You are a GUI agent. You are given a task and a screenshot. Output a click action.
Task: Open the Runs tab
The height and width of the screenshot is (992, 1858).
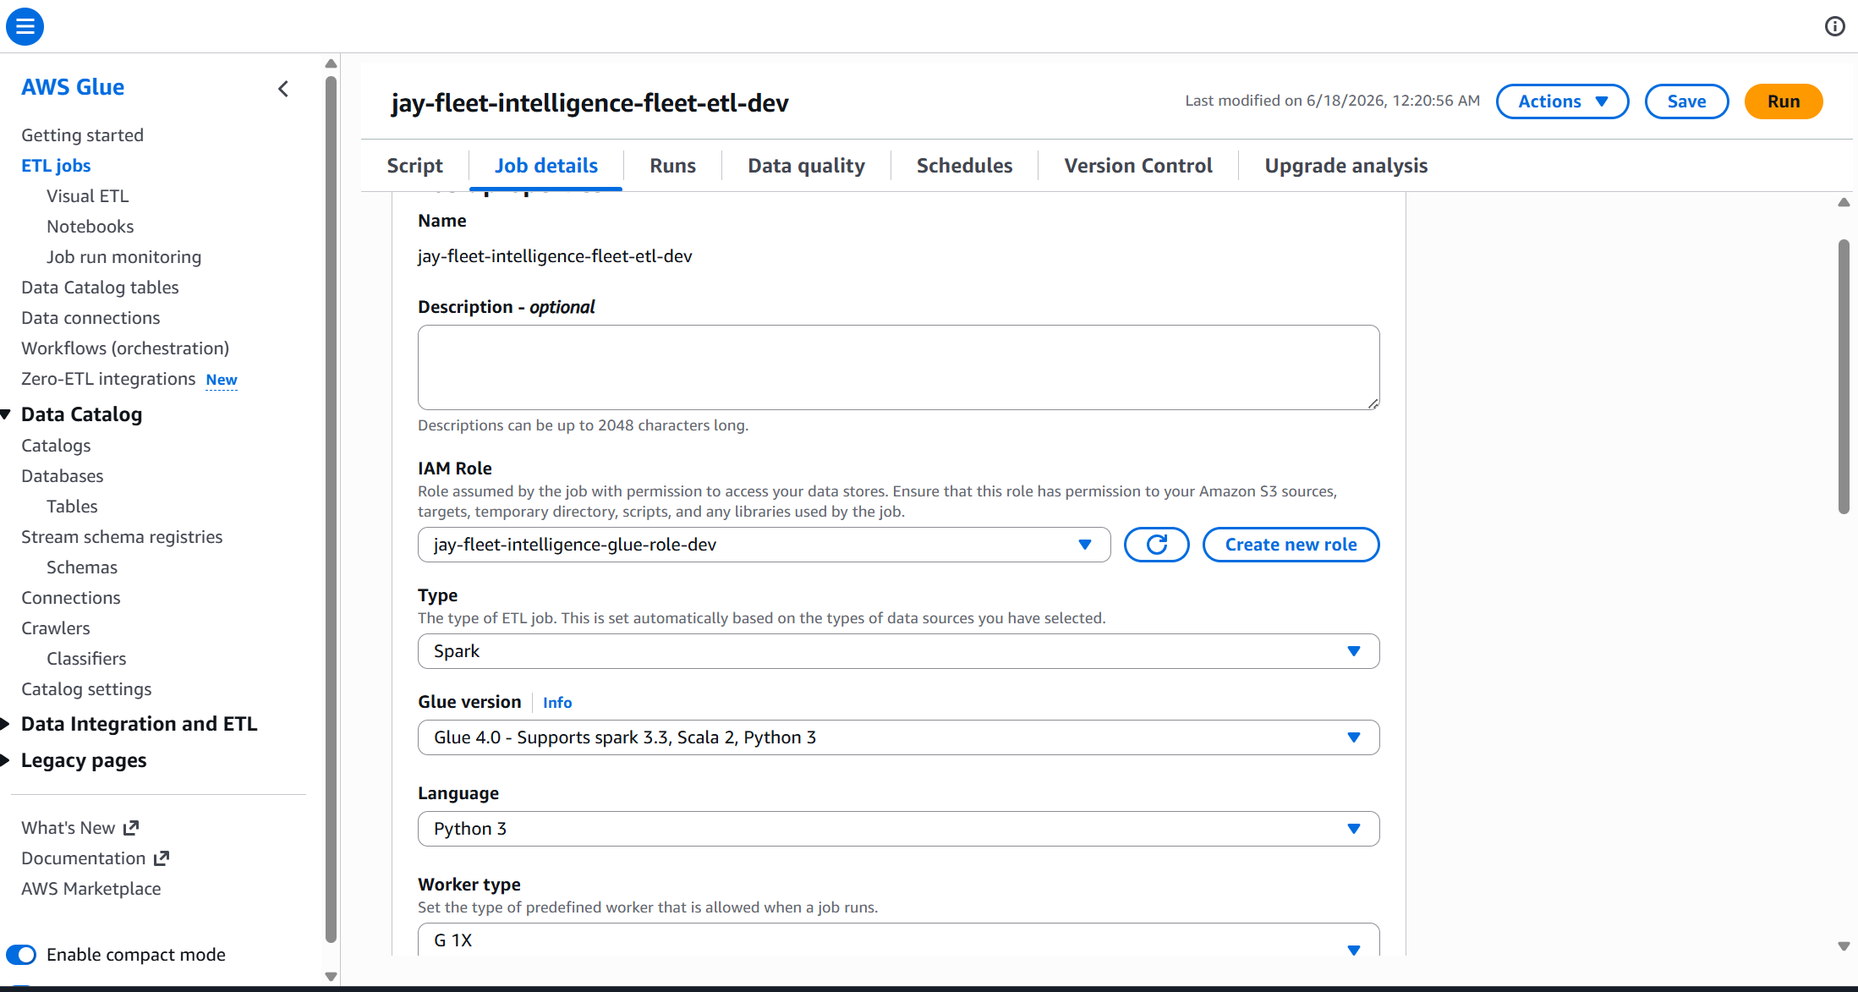point(672,166)
